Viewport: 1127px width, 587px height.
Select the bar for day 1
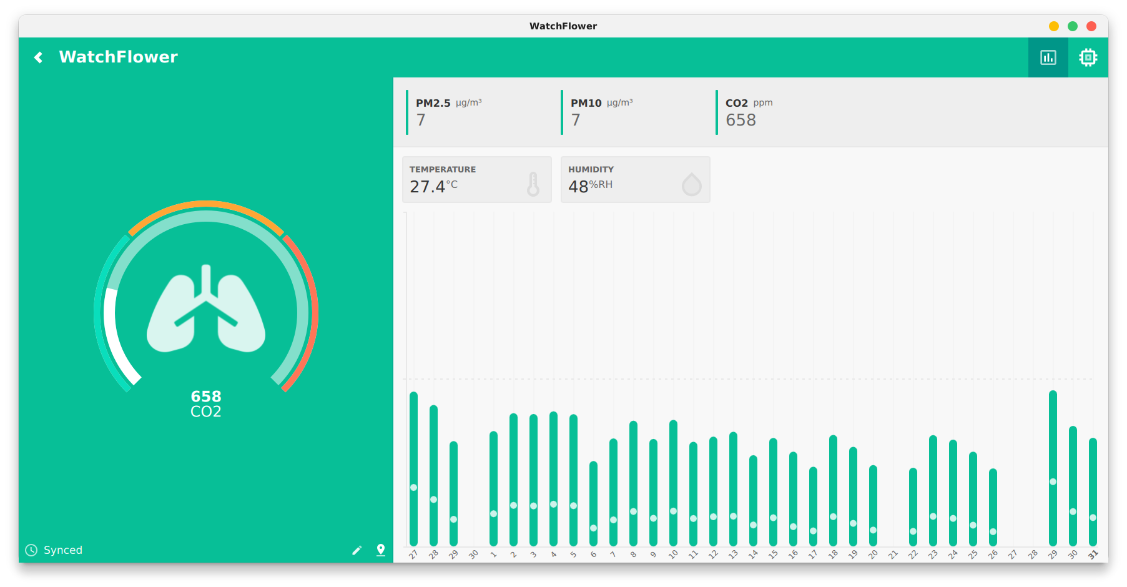(493, 489)
